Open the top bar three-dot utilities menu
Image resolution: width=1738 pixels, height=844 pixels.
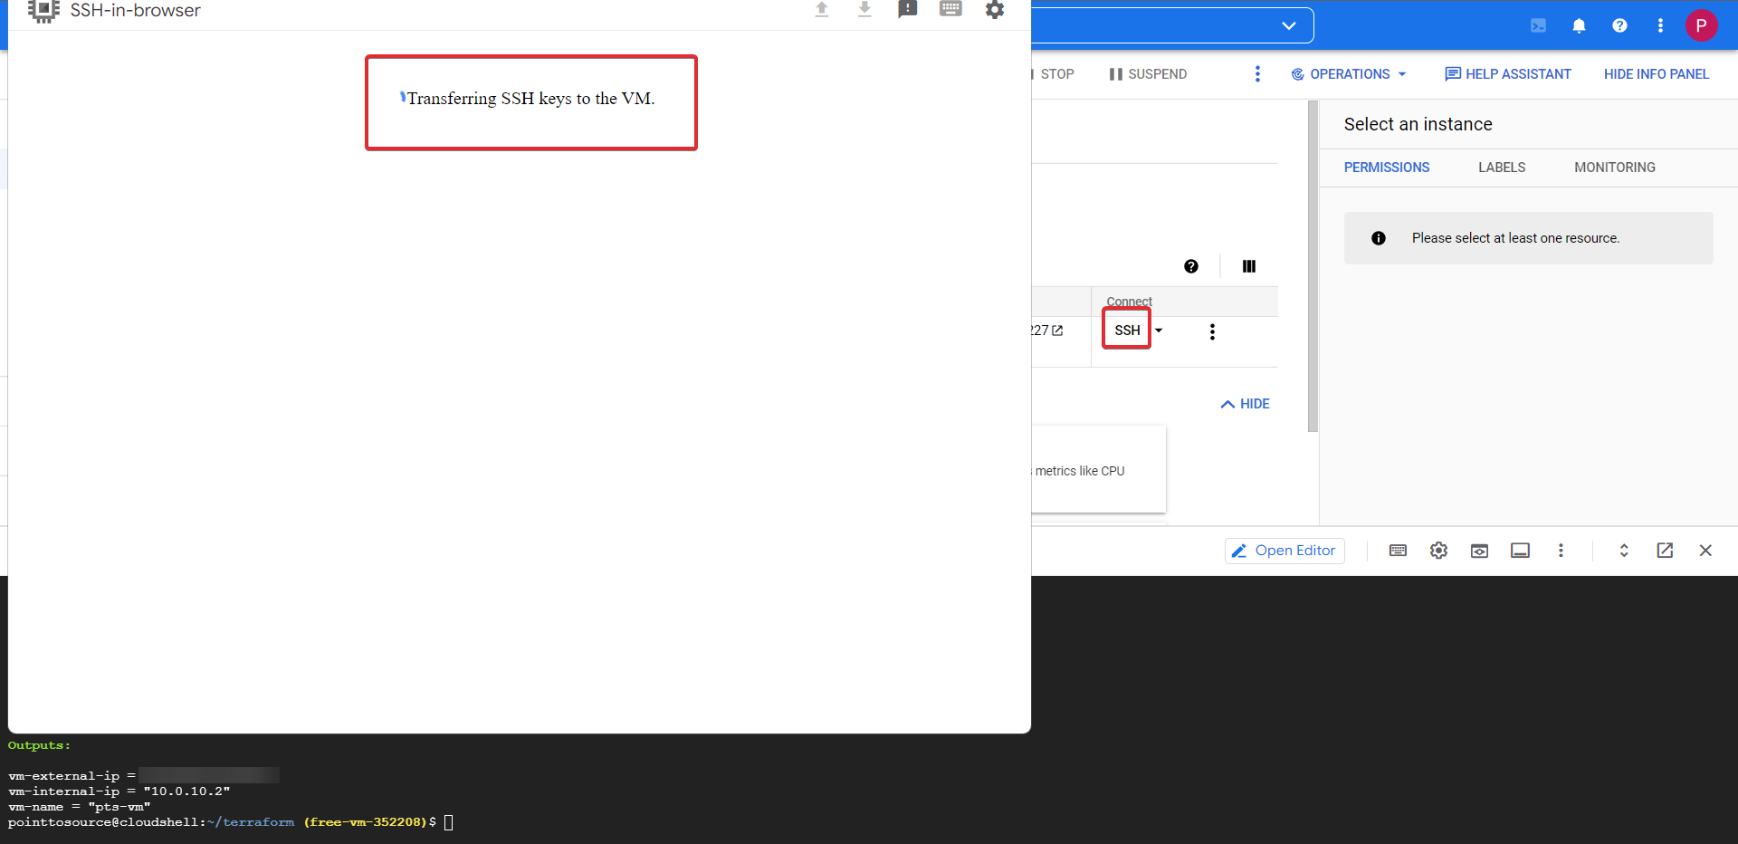[1660, 25]
